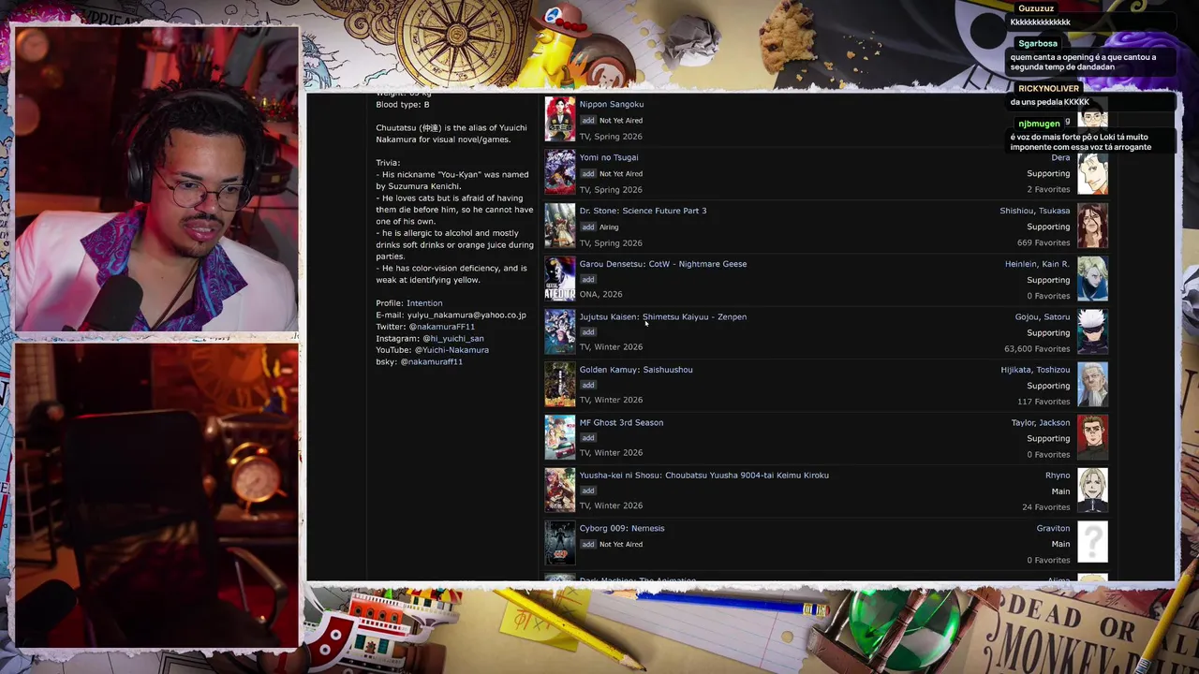This screenshot has width=1199, height=674.
Task: Open the MF Ghost 3rd Season link
Action: [x=621, y=422]
